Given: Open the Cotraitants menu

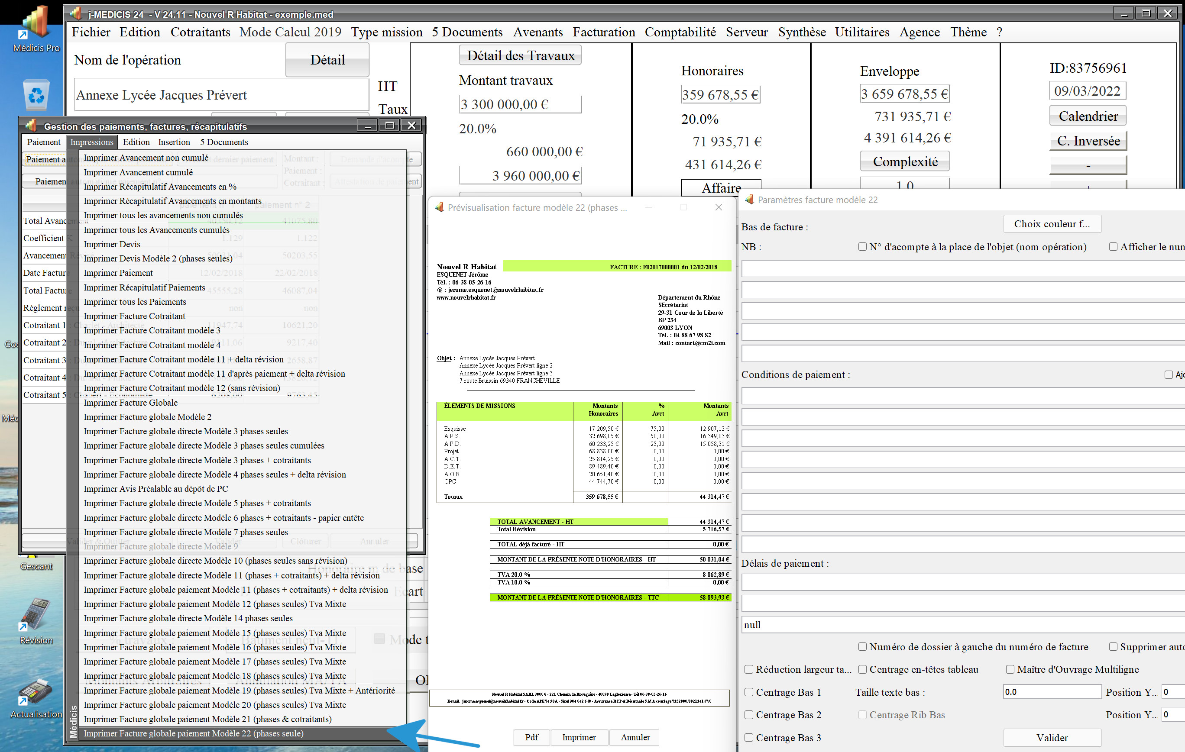Looking at the screenshot, I should [200, 32].
